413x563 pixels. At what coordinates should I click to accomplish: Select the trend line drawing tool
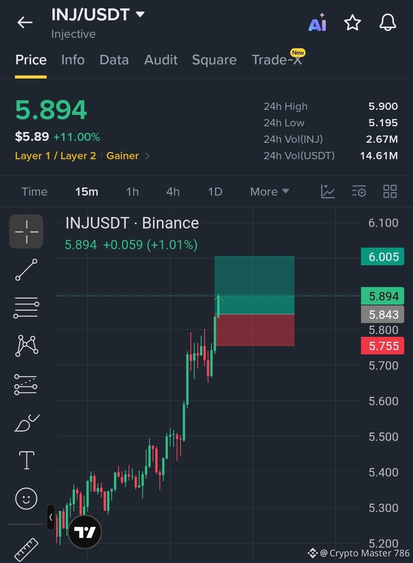pyautogui.click(x=26, y=270)
